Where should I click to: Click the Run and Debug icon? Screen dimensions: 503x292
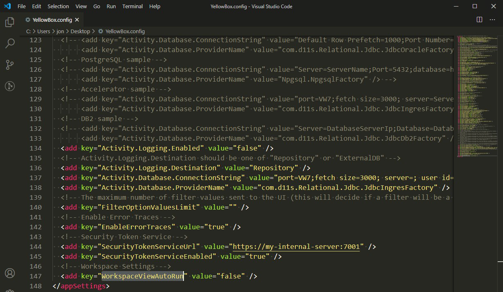coord(9,86)
